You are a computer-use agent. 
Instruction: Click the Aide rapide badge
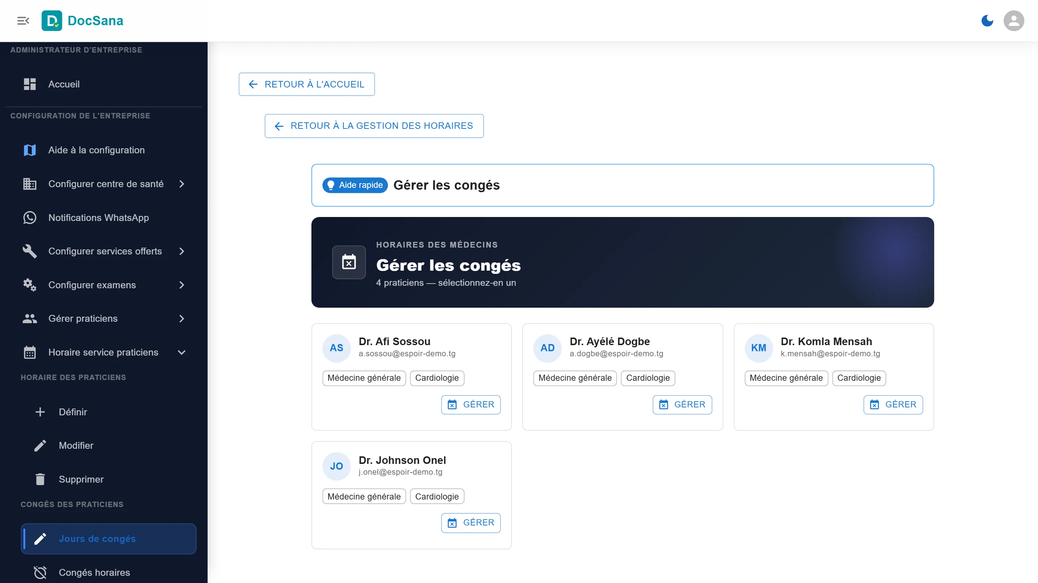coord(355,185)
